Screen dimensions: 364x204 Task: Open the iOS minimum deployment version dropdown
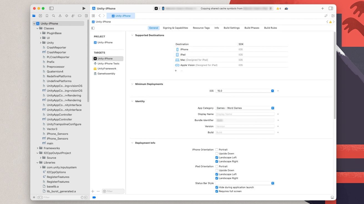[x=245, y=91]
